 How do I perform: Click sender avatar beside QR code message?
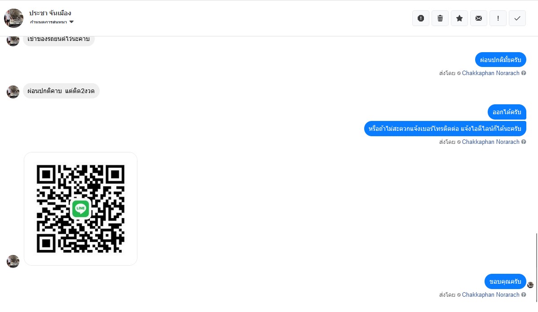[x=13, y=261]
